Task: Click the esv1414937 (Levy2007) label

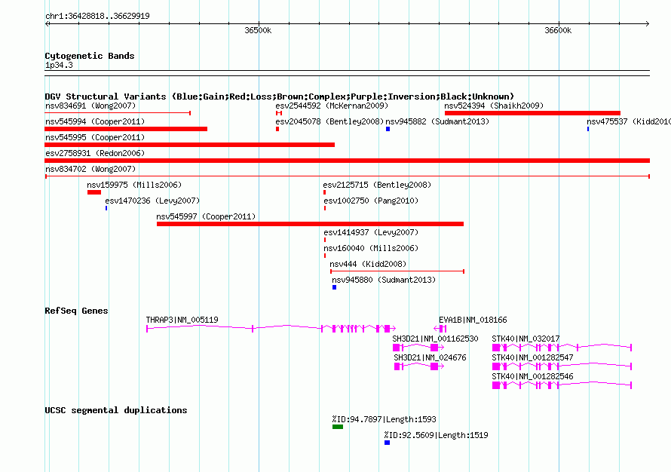Action: point(371,232)
